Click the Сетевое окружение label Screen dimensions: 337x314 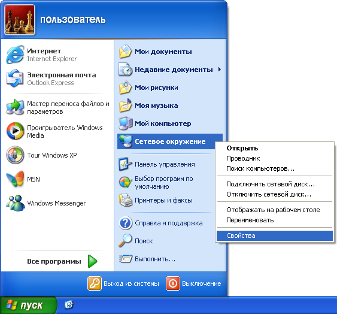[x=170, y=141]
